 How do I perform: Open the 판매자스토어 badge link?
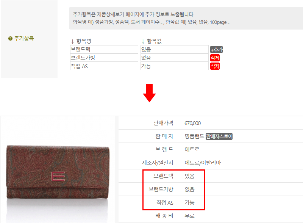219,136
